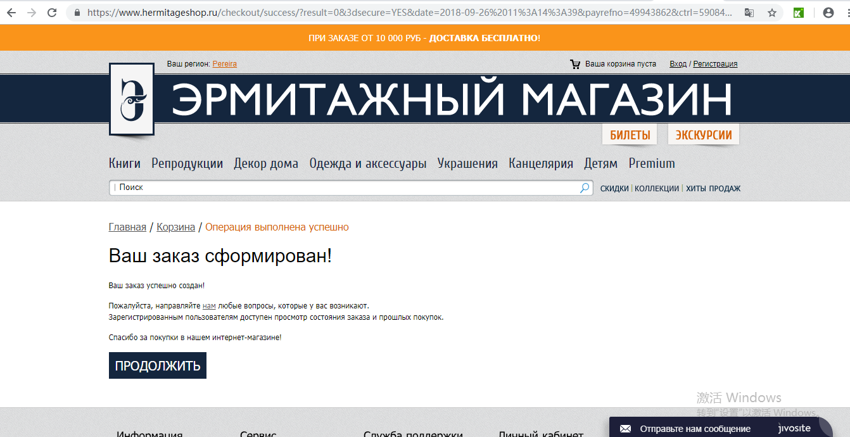Screen dimensions: 850x437
Task: Click the address bar URL
Action: (410, 13)
